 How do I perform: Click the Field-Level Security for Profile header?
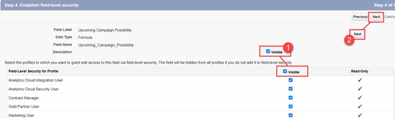click(33, 71)
